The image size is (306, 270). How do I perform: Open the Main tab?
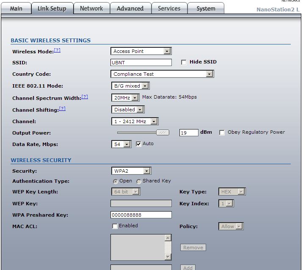pos(16,8)
